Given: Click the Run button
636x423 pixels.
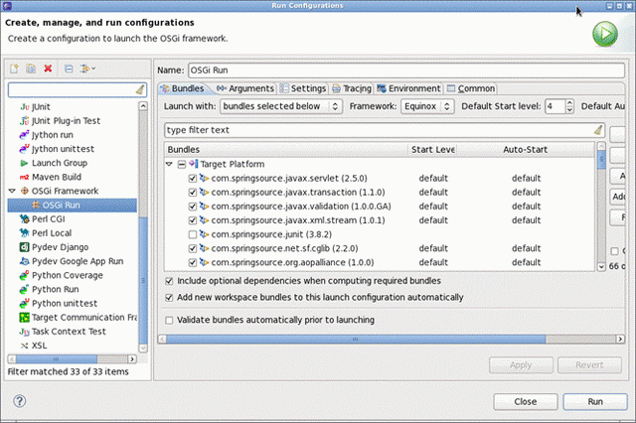Looking at the screenshot, I should (595, 401).
